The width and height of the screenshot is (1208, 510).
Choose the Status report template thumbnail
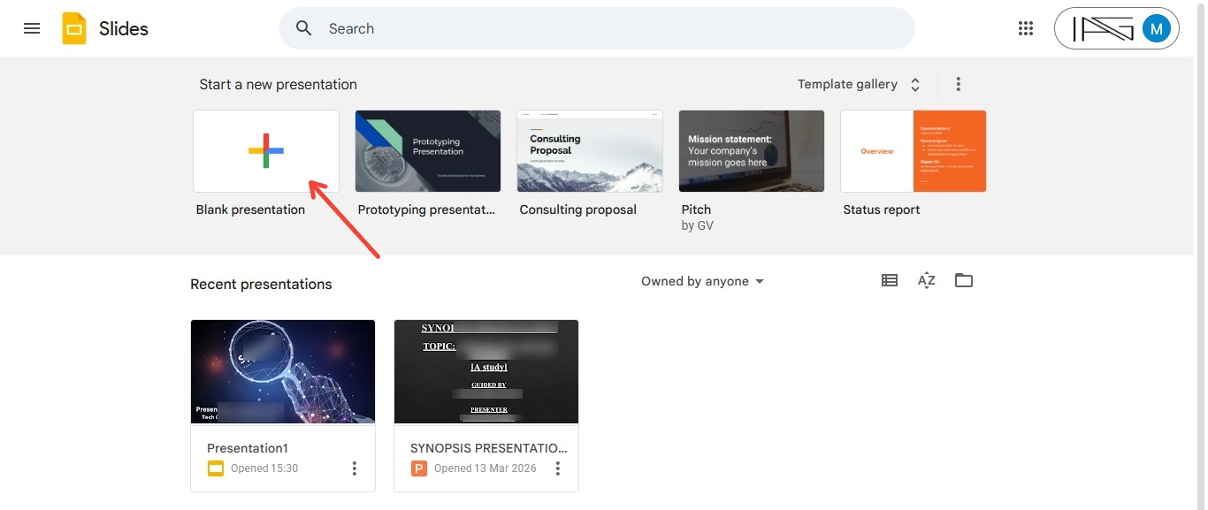(x=914, y=151)
